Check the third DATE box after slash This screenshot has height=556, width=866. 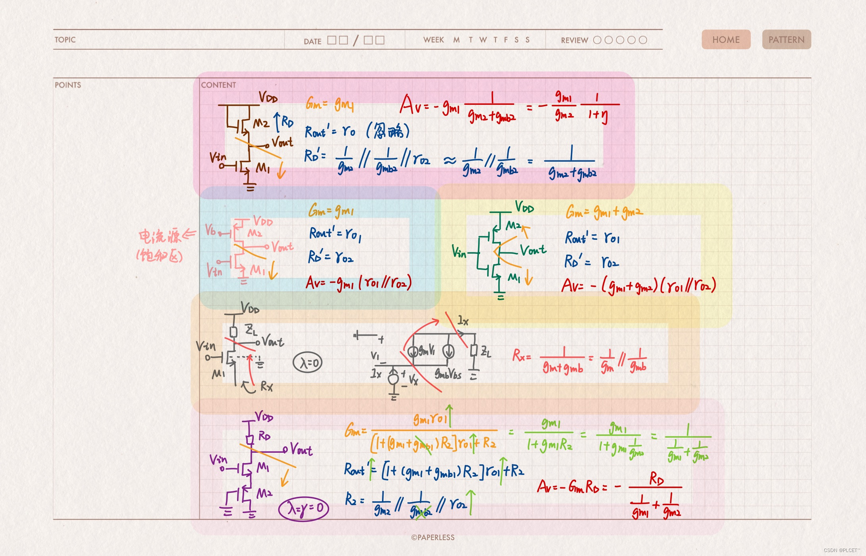[368, 40]
